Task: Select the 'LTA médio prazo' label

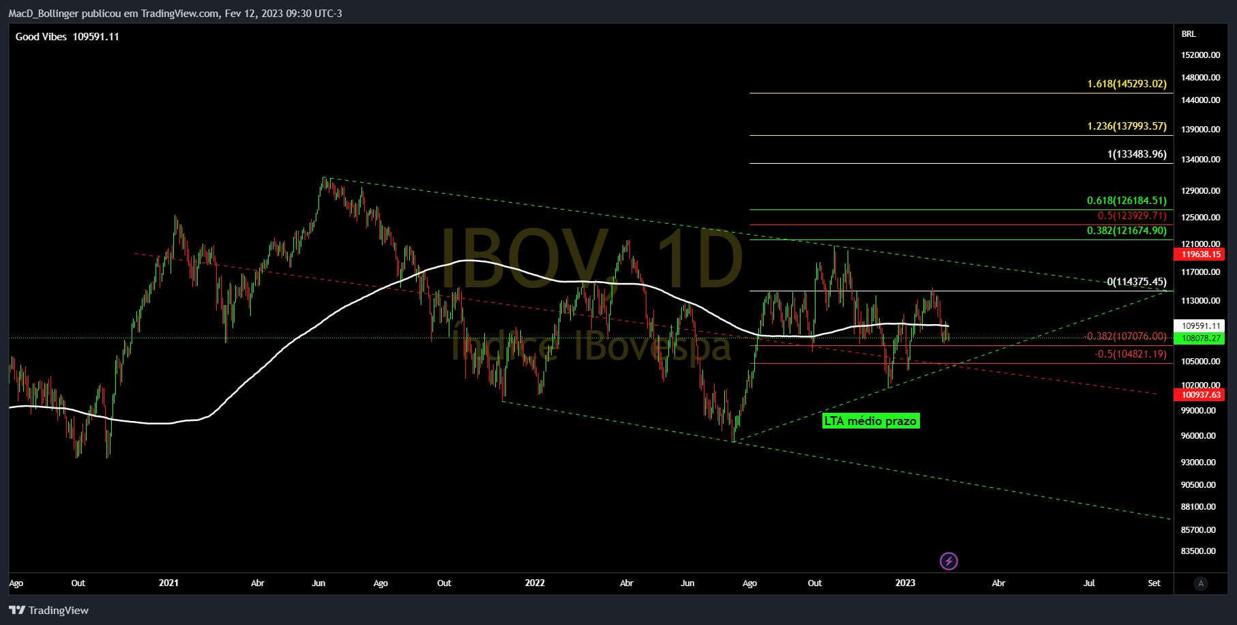Action: pos(871,421)
